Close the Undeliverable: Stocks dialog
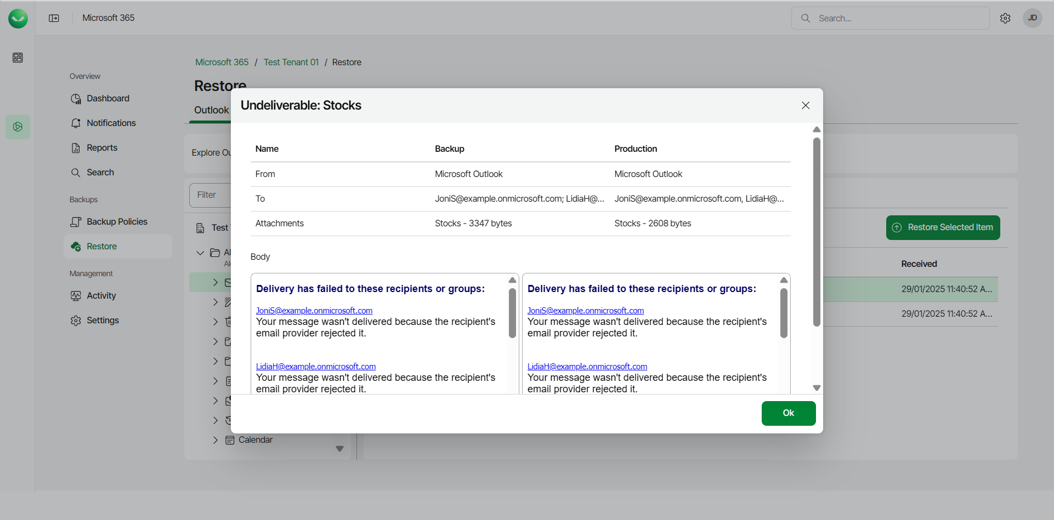Image resolution: width=1054 pixels, height=520 pixels. point(806,105)
